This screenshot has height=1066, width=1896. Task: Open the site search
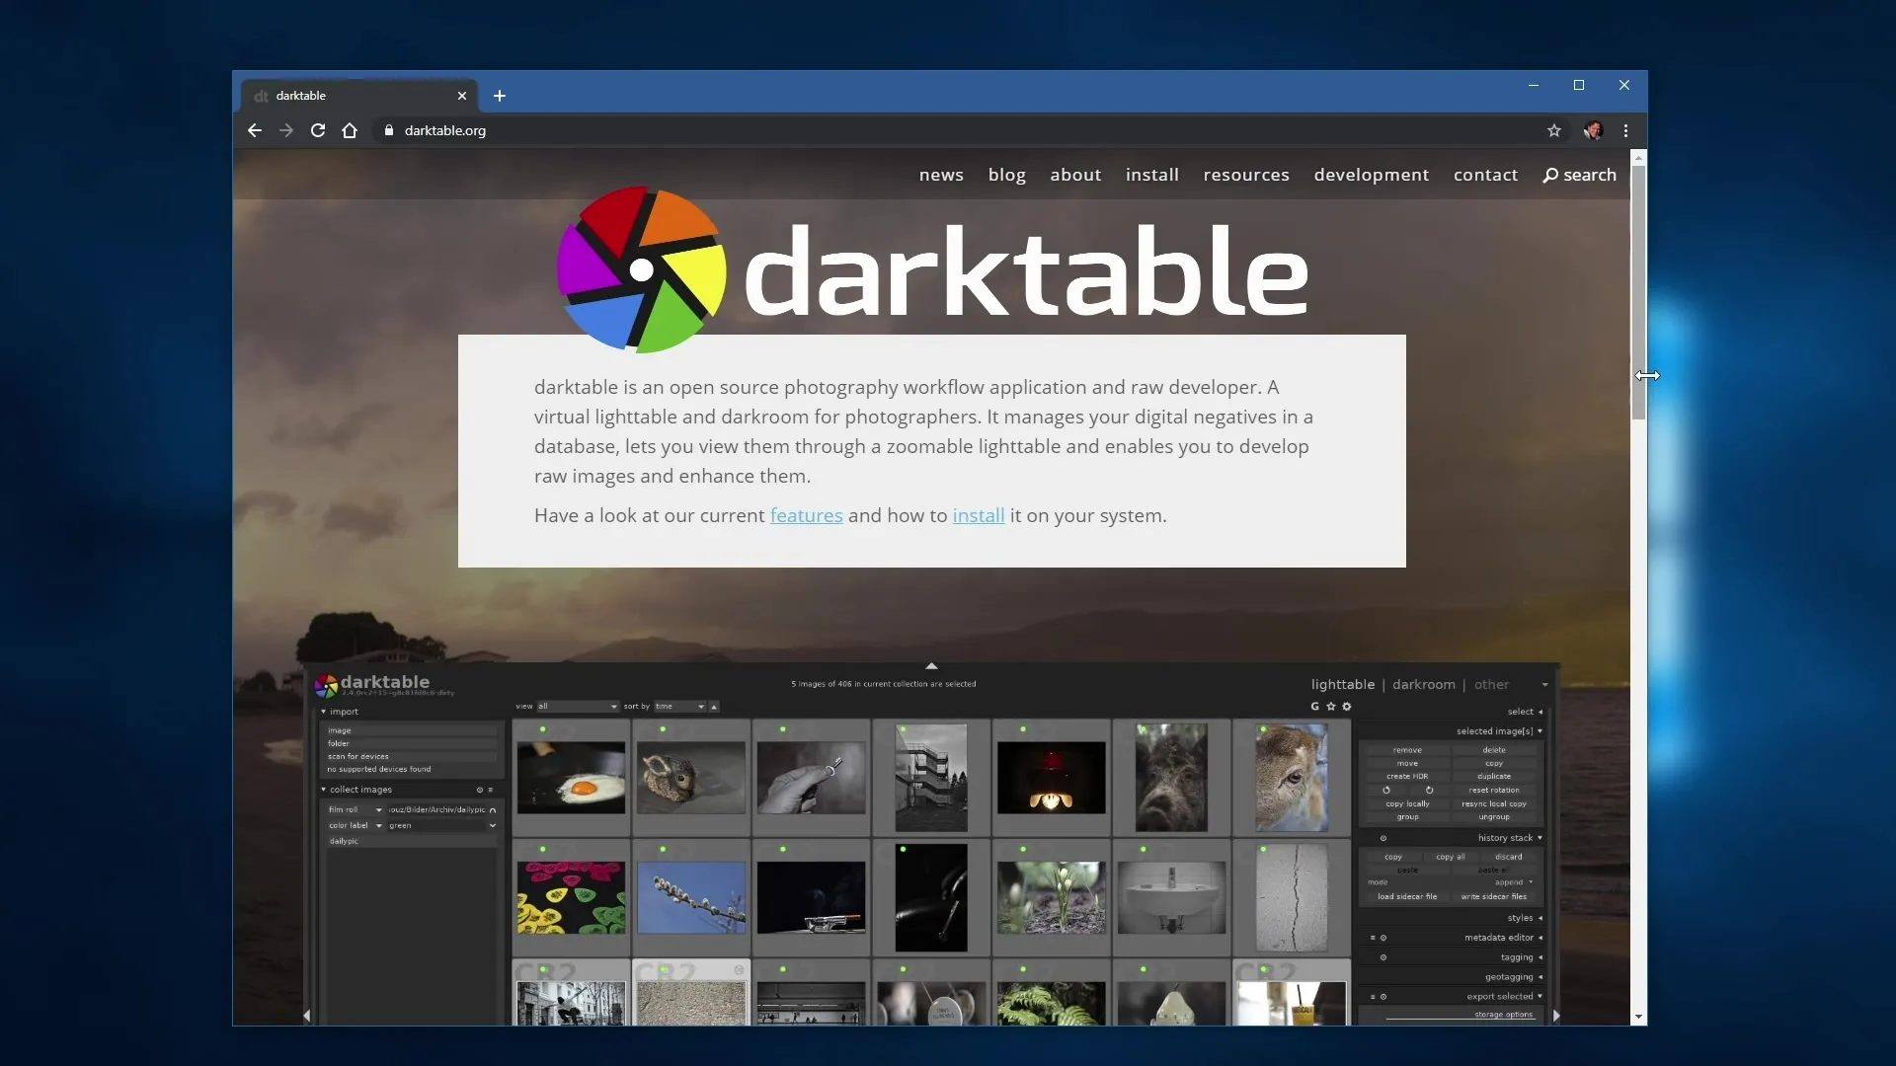(1580, 175)
